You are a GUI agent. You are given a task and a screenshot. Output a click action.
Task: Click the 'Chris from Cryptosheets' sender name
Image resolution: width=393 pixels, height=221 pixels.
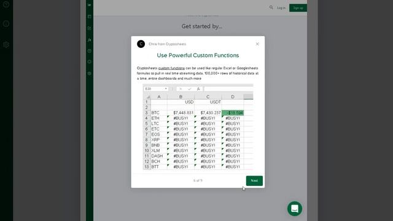pyautogui.click(x=168, y=44)
